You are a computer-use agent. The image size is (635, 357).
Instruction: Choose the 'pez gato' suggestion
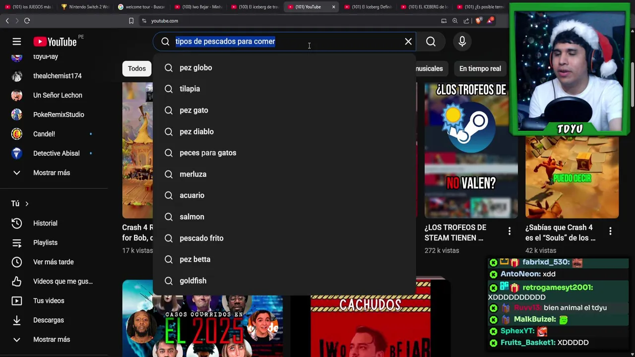[284, 110]
